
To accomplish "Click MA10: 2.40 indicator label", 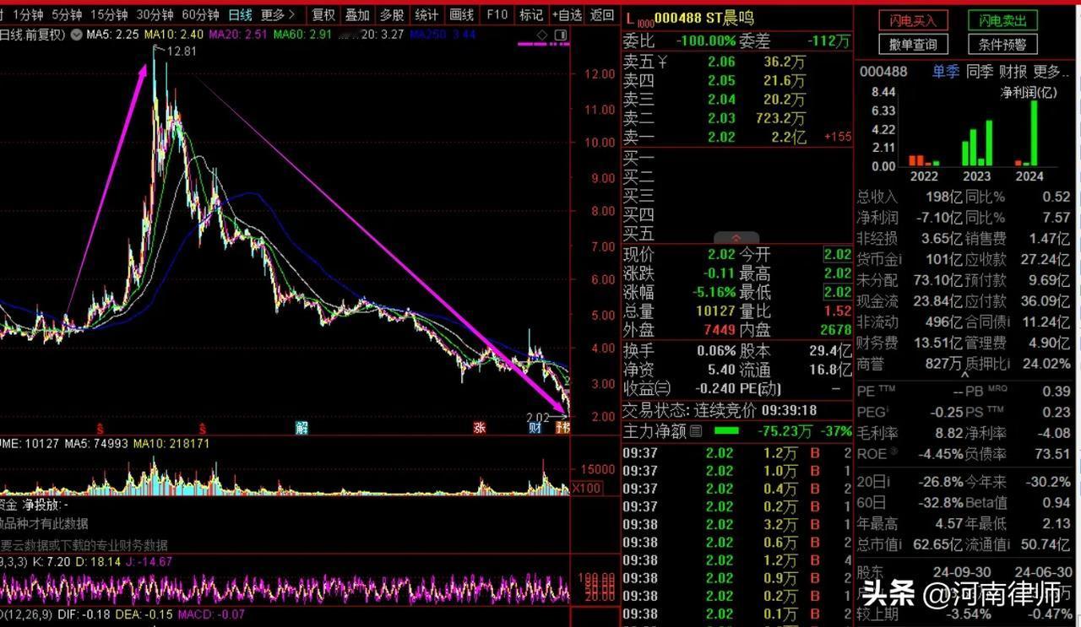I will pyautogui.click(x=173, y=35).
